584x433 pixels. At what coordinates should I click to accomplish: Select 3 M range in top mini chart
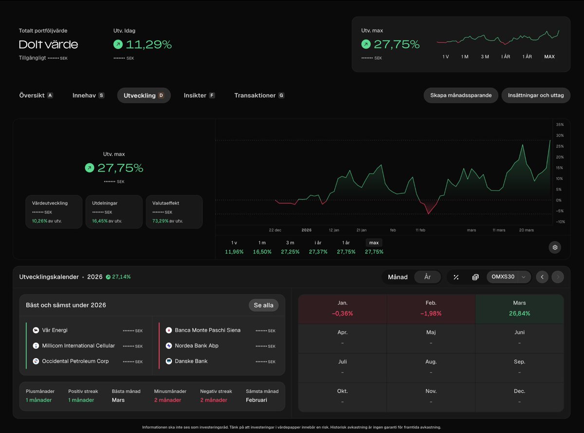(x=485, y=57)
